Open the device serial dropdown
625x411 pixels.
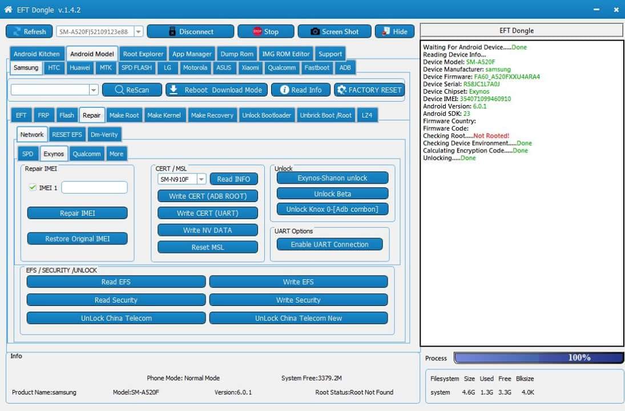pyautogui.click(x=138, y=32)
